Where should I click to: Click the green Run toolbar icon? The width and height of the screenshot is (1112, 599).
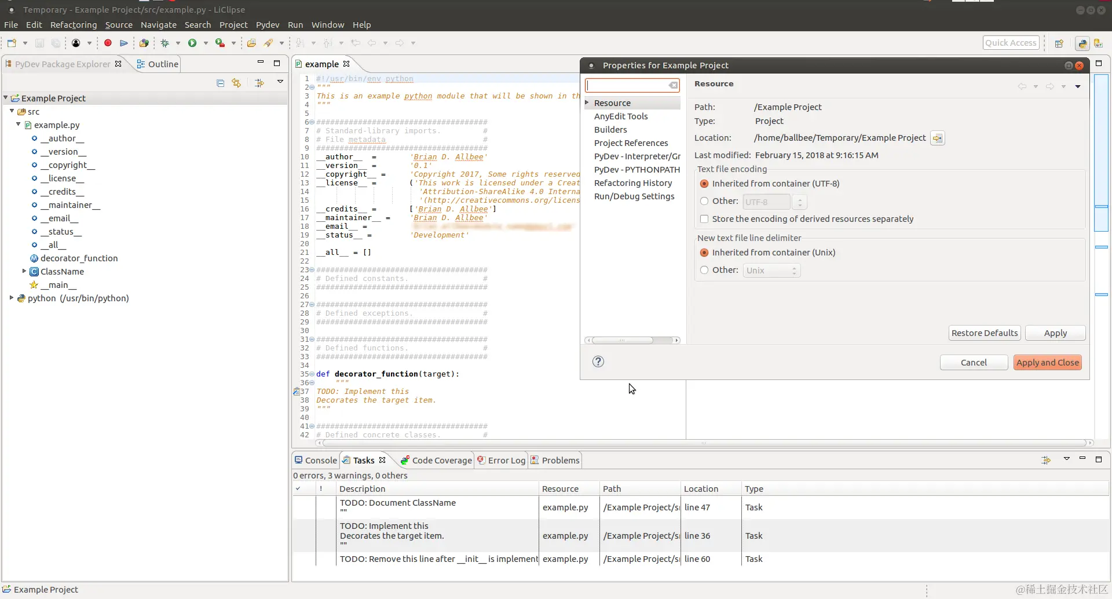[x=192, y=43]
